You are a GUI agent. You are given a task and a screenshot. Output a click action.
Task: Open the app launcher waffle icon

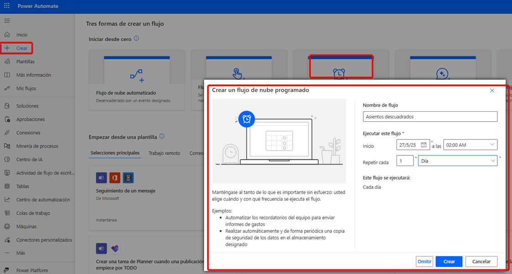tap(7, 6)
